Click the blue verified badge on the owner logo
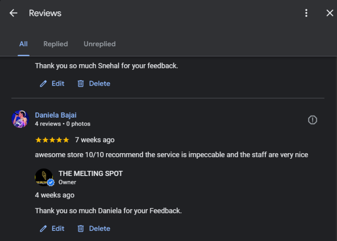 [x=51, y=183]
